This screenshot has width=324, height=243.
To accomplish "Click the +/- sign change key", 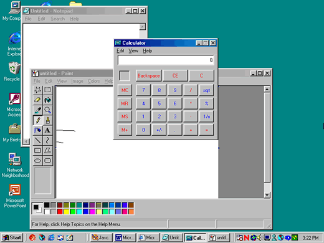I will [159, 130].
